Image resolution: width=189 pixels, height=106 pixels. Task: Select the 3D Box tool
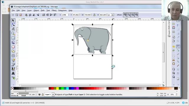click(13, 42)
